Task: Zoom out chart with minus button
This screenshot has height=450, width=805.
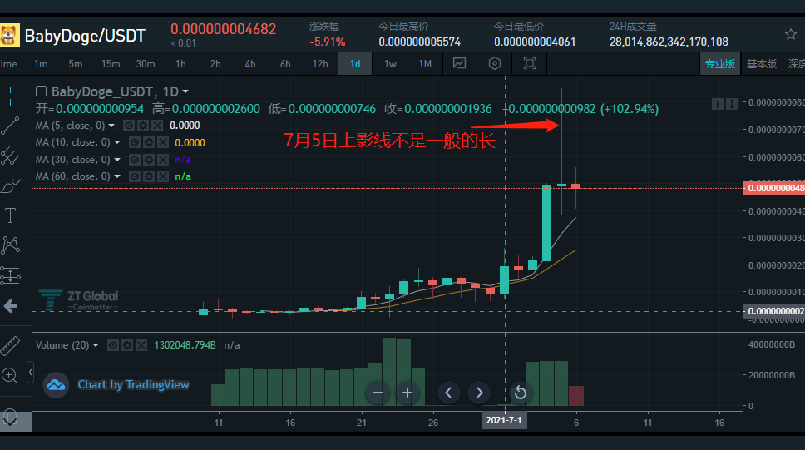Action: click(378, 393)
